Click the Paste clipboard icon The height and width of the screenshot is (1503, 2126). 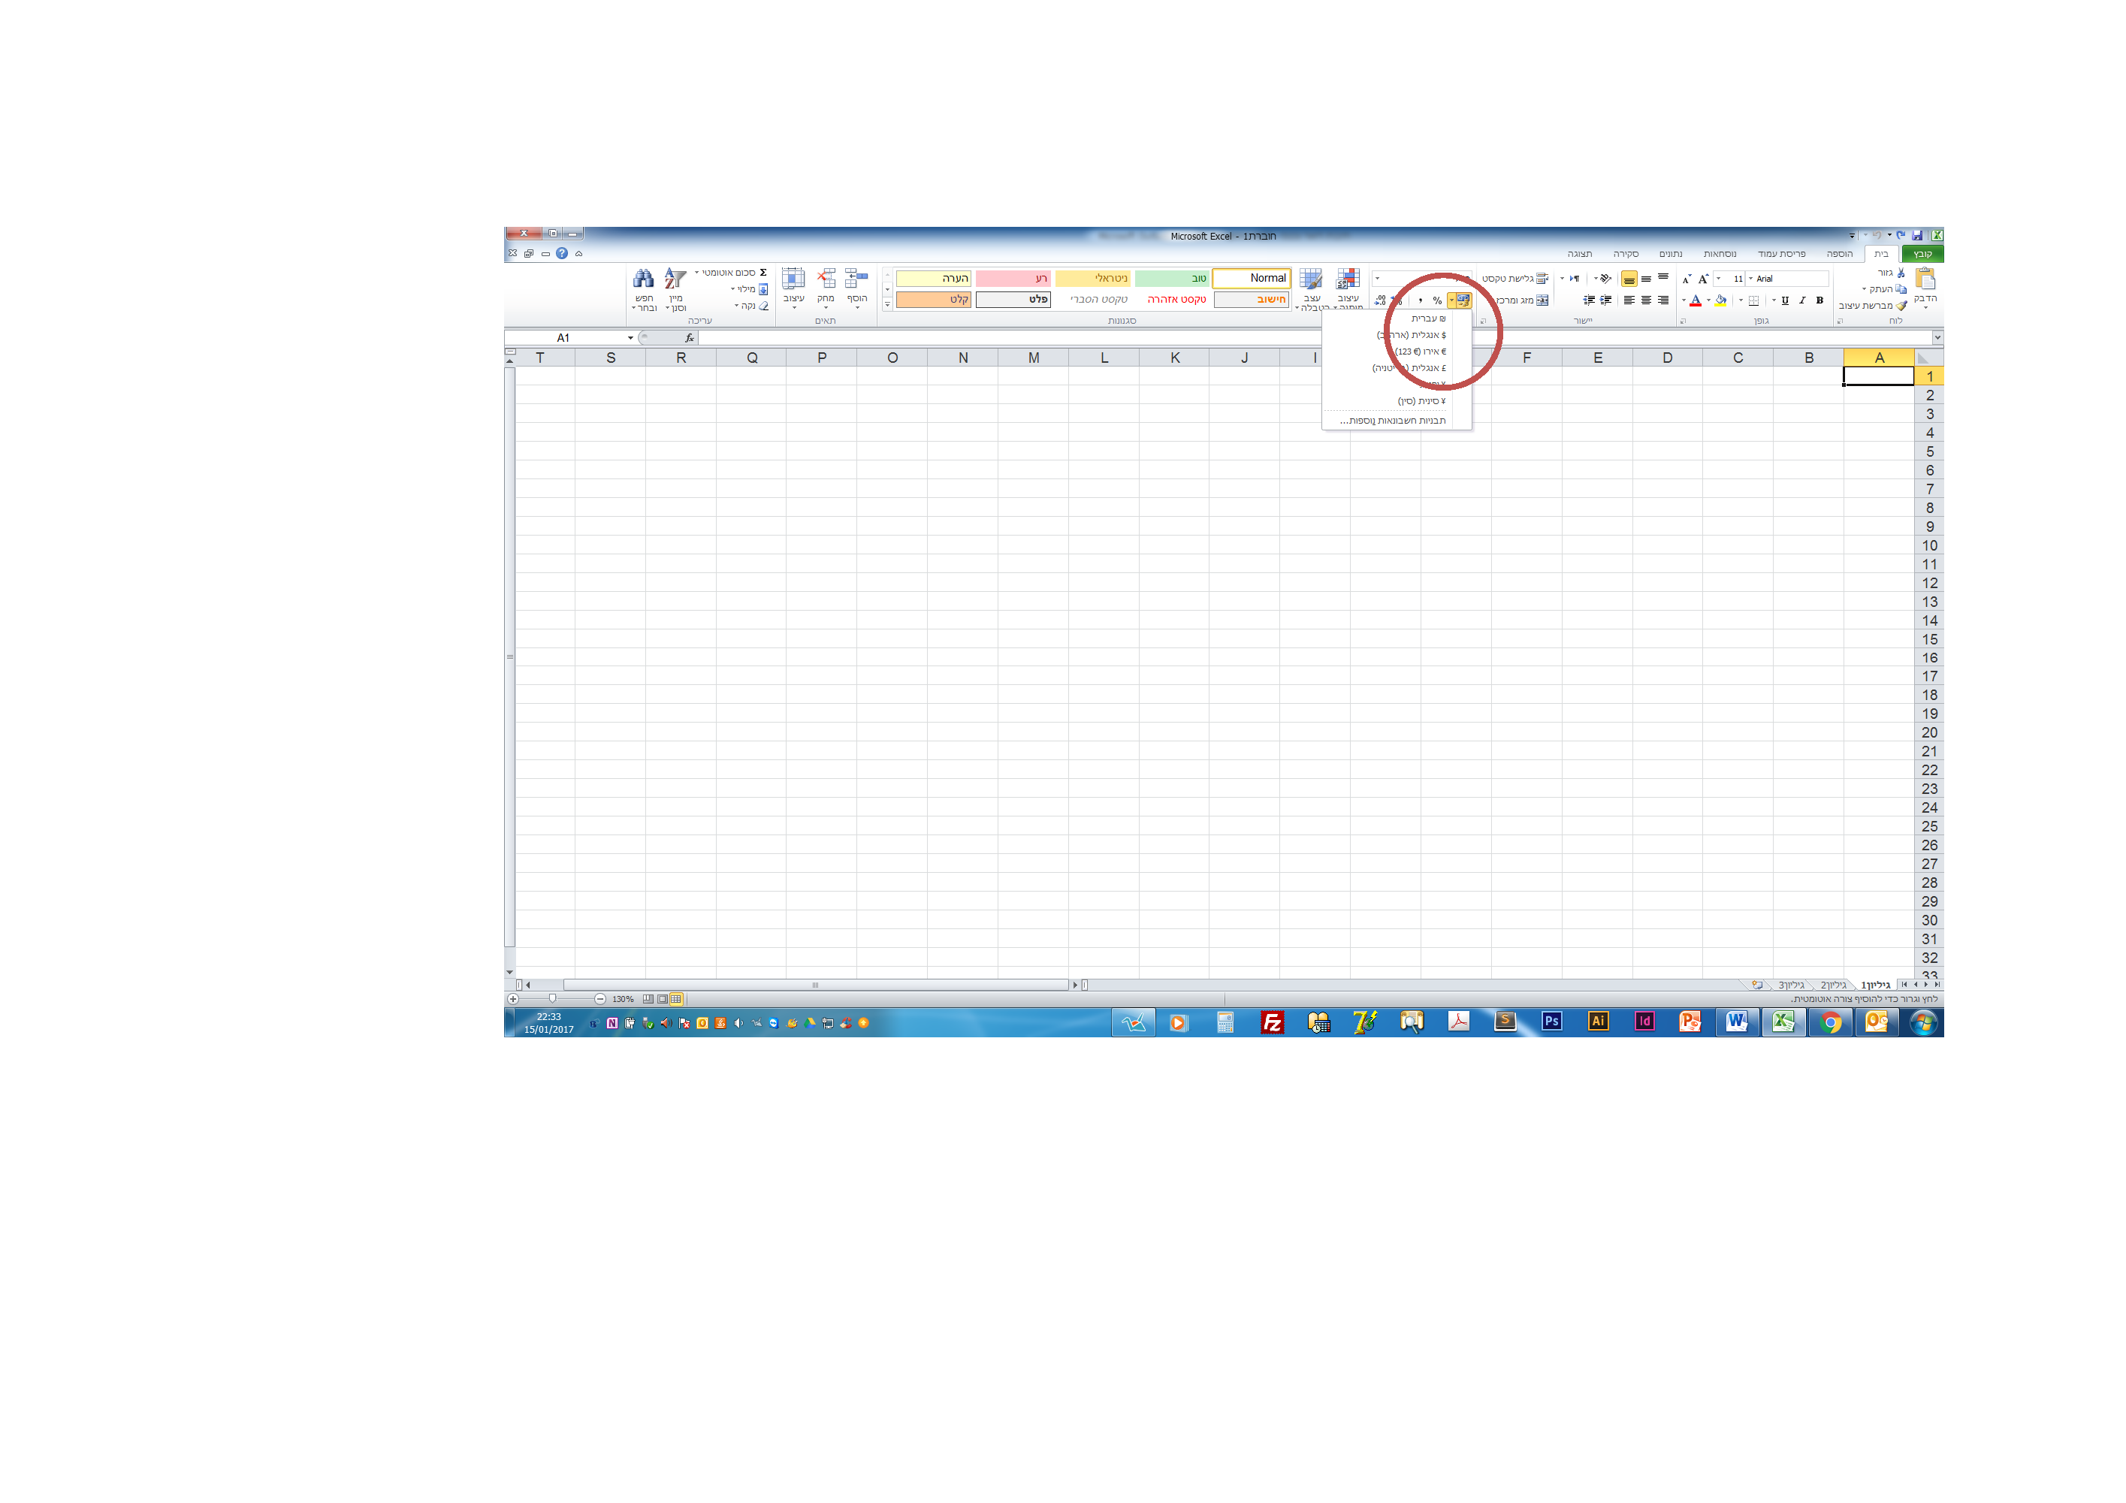1925,279
